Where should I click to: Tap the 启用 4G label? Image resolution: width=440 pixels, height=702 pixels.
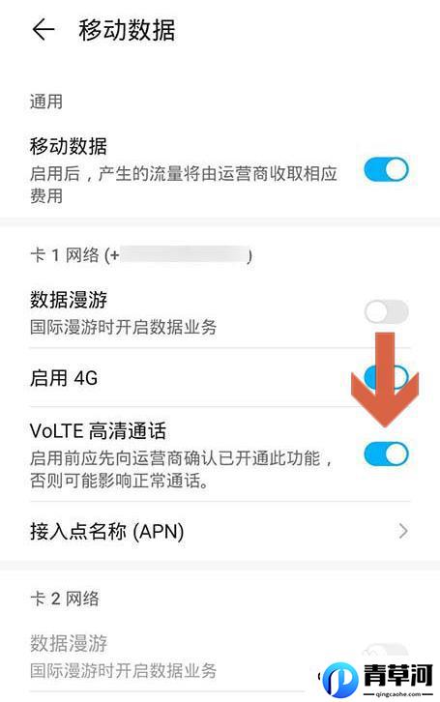point(64,378)
